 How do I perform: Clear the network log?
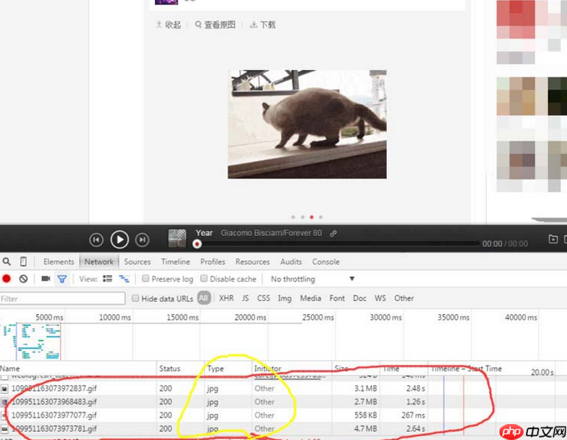pyautogui.click(x=23, y=279)
